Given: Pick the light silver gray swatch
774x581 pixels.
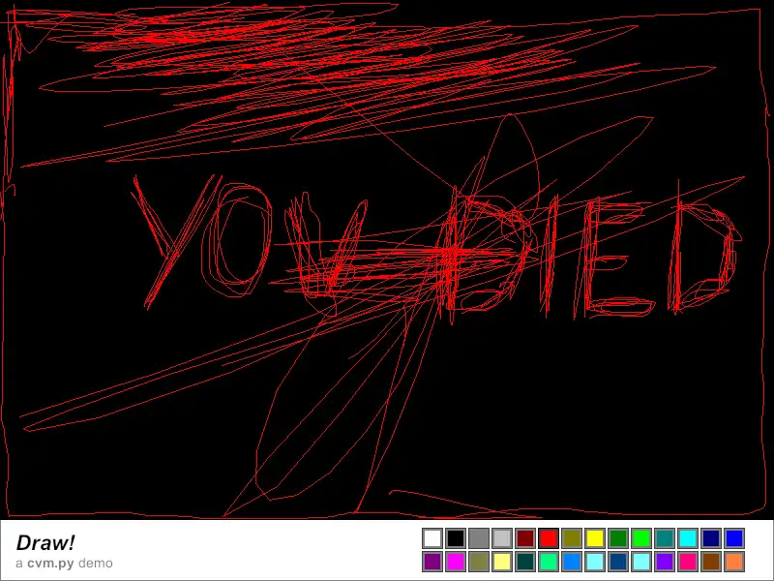Looking at the screenshot, I should pos(502,538).
